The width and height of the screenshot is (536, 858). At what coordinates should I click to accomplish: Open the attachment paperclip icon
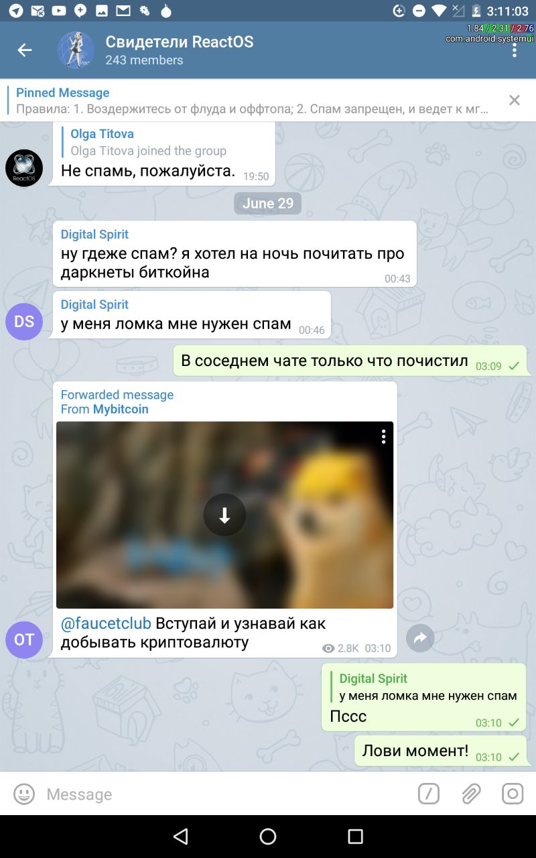pyautogui.click(x=471, y=794)
